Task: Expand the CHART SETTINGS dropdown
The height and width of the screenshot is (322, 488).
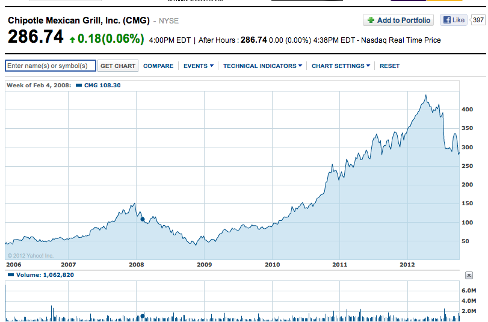Action: pyautogui.click(x=341, y=66)
